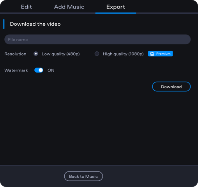Click the blue underline beneath Export tab

[x=116, y=13]
